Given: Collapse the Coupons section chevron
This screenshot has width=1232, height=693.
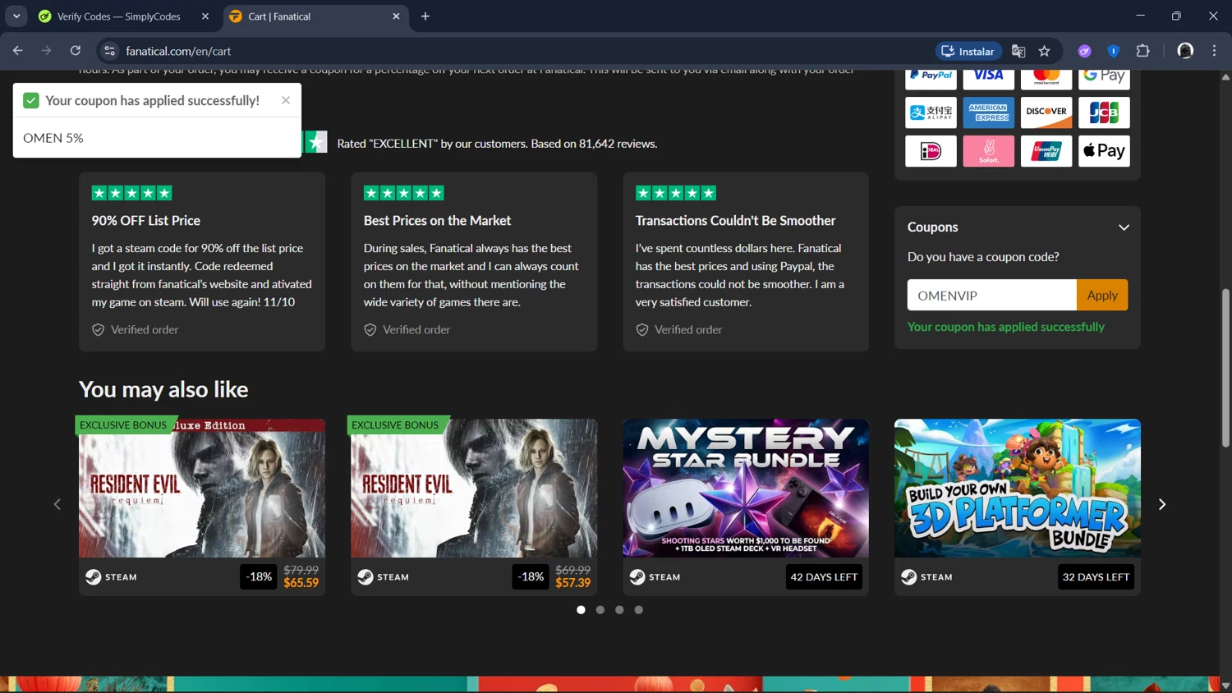Looking at the screenshot, I should [x=1124, y=227].
